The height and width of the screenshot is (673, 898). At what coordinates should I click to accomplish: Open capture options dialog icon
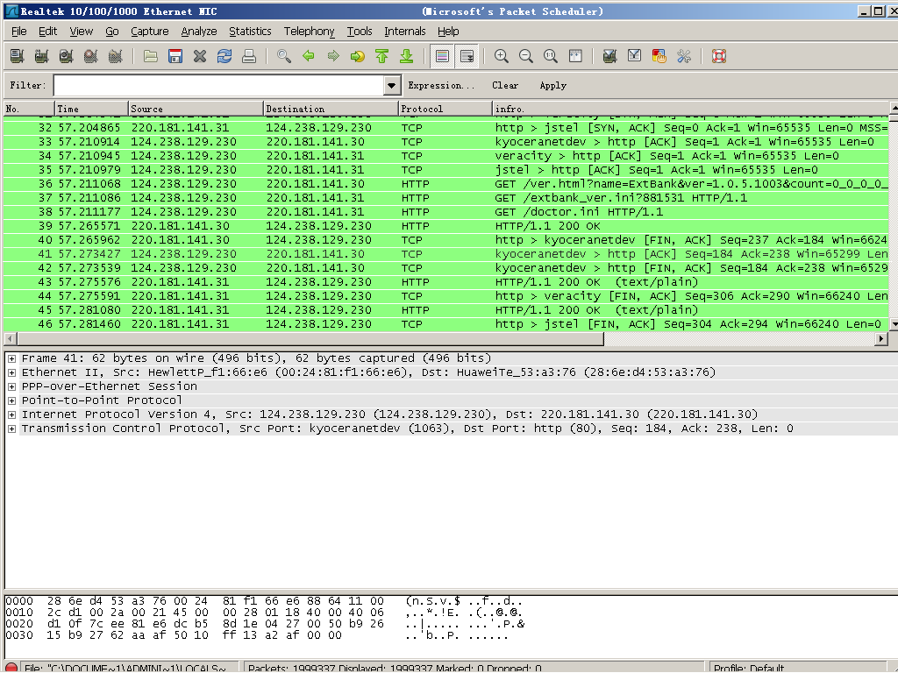tap(41, 56)
